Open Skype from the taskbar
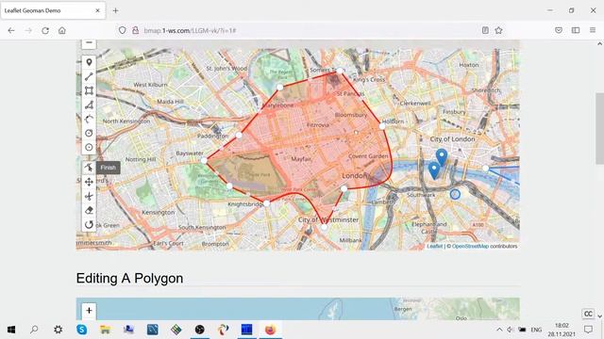Image resolution: width=604 pixels, height=339 pixels. (82, 330)
